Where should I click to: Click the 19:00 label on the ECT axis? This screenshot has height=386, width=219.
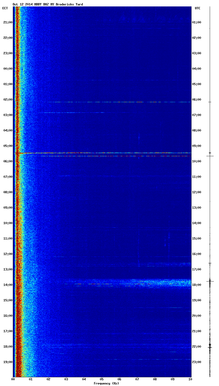click(x=8, y=362)
